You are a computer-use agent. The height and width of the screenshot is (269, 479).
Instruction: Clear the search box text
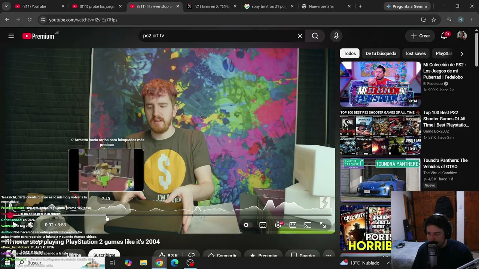(x=300, y=36)
